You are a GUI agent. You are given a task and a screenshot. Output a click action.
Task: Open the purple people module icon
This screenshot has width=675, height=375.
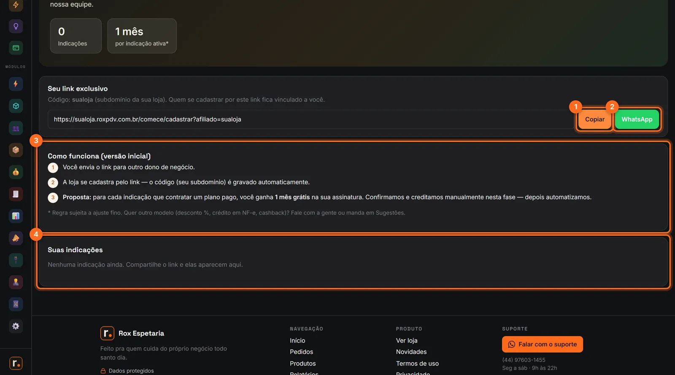click(16, 128)
